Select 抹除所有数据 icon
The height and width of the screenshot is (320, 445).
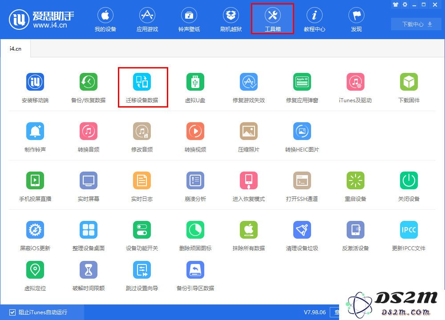click(x=249, y=230)
